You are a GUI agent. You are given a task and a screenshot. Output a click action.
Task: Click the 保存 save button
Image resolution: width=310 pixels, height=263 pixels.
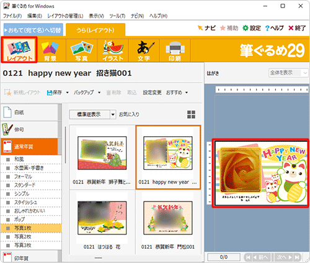click(55, 93)
